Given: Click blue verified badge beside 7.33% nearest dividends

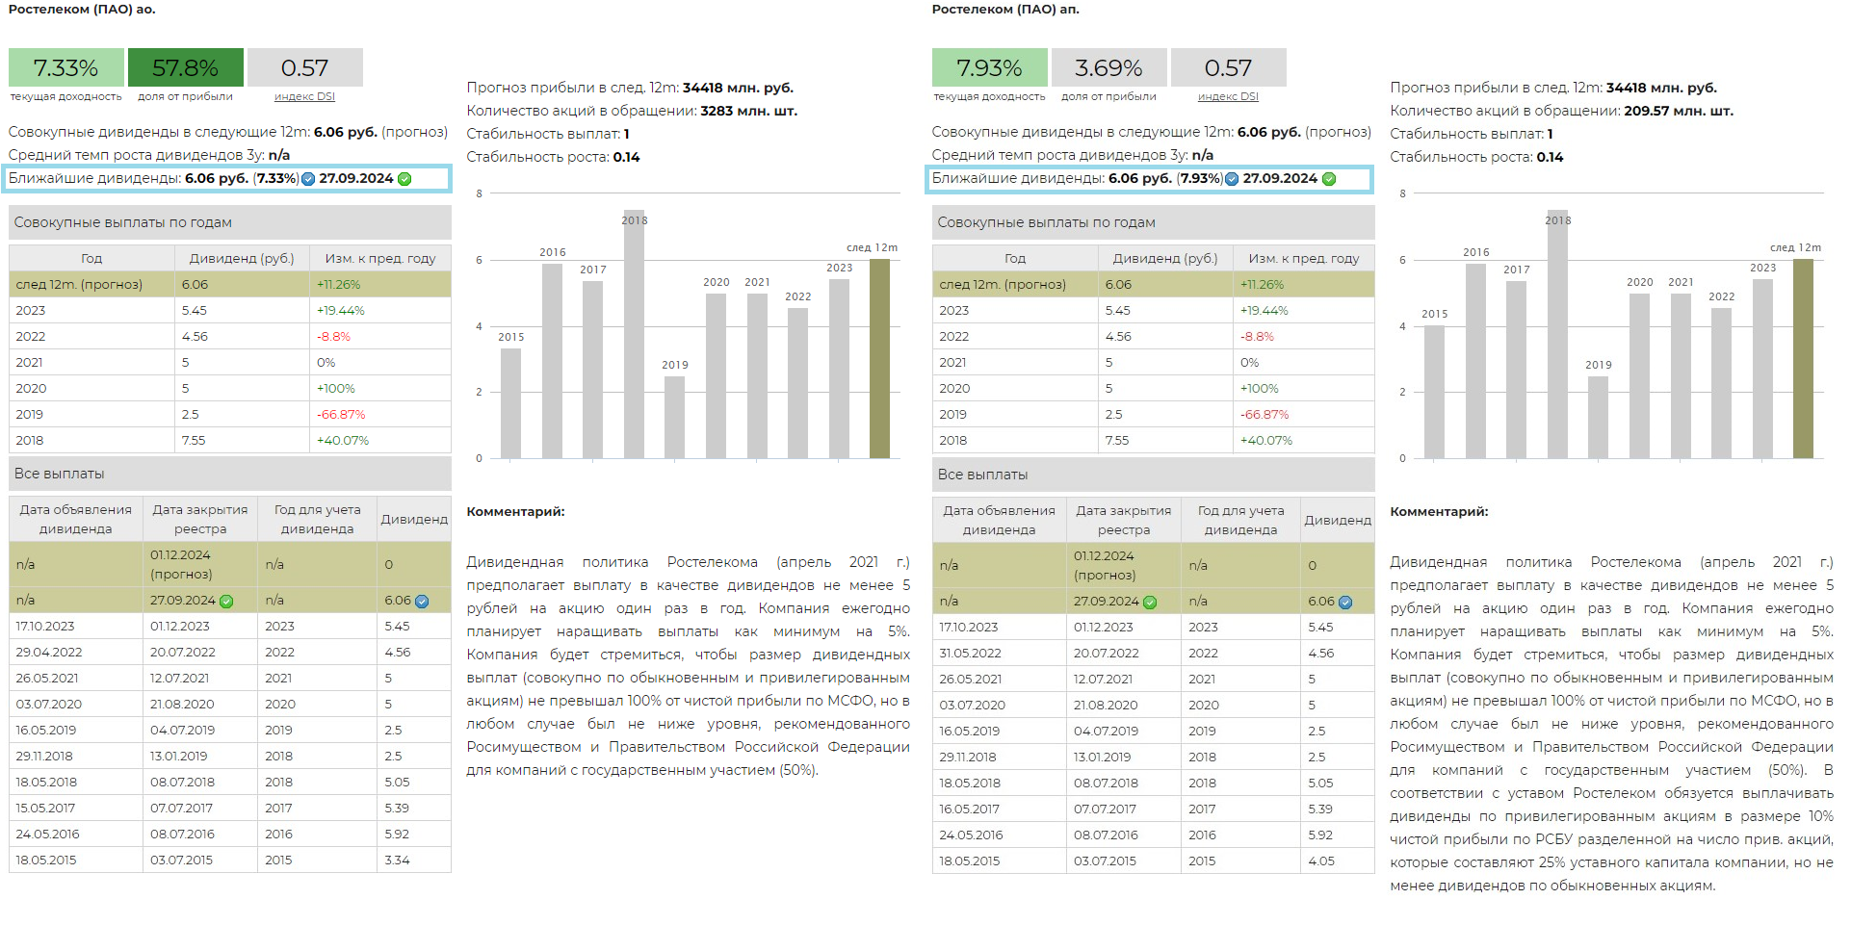Looking at the screenshot, I should (x=308, y=179).
